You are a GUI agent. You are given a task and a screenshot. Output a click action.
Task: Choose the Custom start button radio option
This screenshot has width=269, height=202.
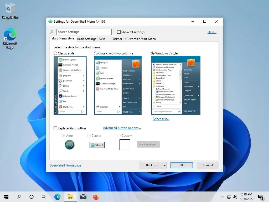[119, 136]
